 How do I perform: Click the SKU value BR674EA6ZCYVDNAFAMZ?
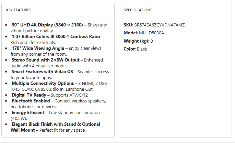pos(159,25)
